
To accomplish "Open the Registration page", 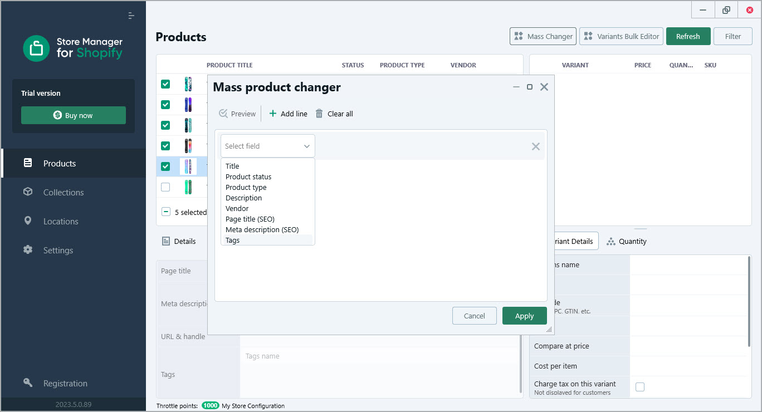I will coord(74,383).
